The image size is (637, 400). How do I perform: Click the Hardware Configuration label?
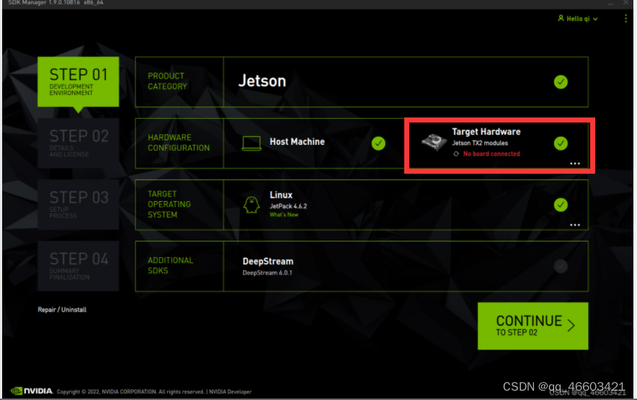pyautogui.click(x=179, y=143)
